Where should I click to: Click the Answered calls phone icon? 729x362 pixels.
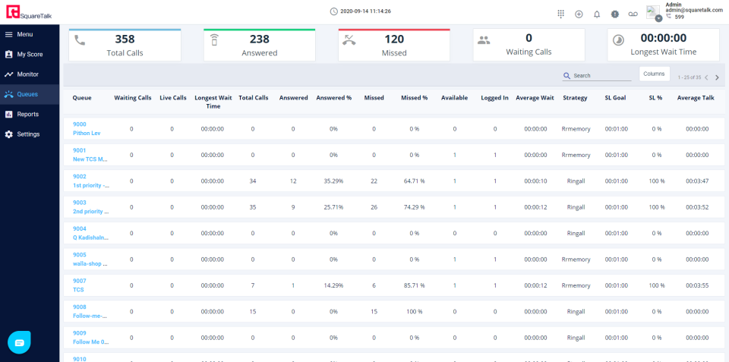point(214,40)
